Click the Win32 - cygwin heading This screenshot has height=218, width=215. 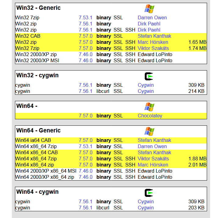click(x=37, y=75)
